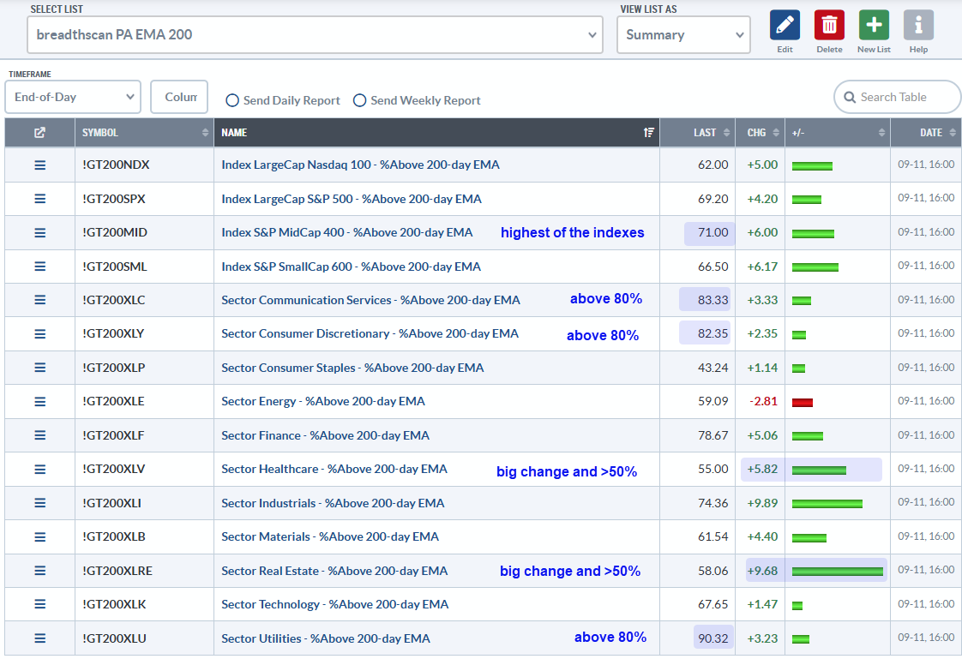Click the open-in-new-window header icon
The width and height of the screenshot is (962, 659).
(39, 133)
